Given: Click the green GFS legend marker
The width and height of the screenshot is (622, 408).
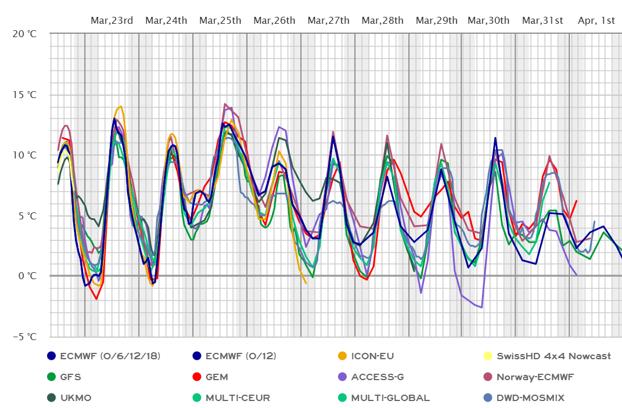Looking at the screenshot, I should pyautogui.click(x=51, y=377).
